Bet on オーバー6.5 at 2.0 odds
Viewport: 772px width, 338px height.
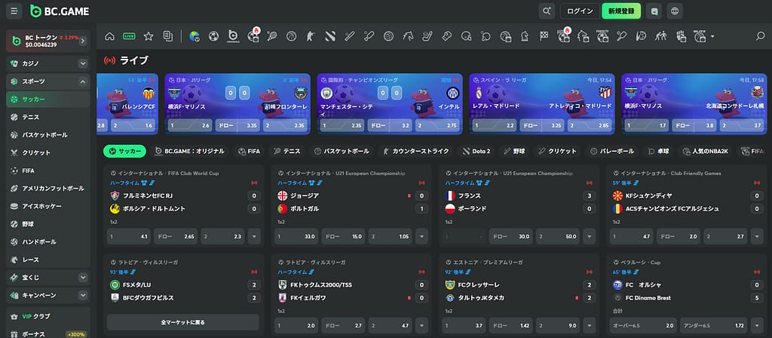[x=642, y=326]
